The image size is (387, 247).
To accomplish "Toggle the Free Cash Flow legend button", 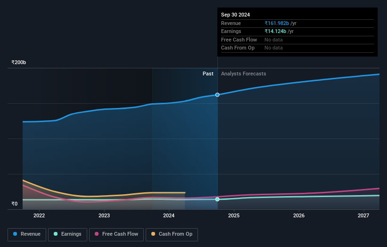I will (116, 234).
